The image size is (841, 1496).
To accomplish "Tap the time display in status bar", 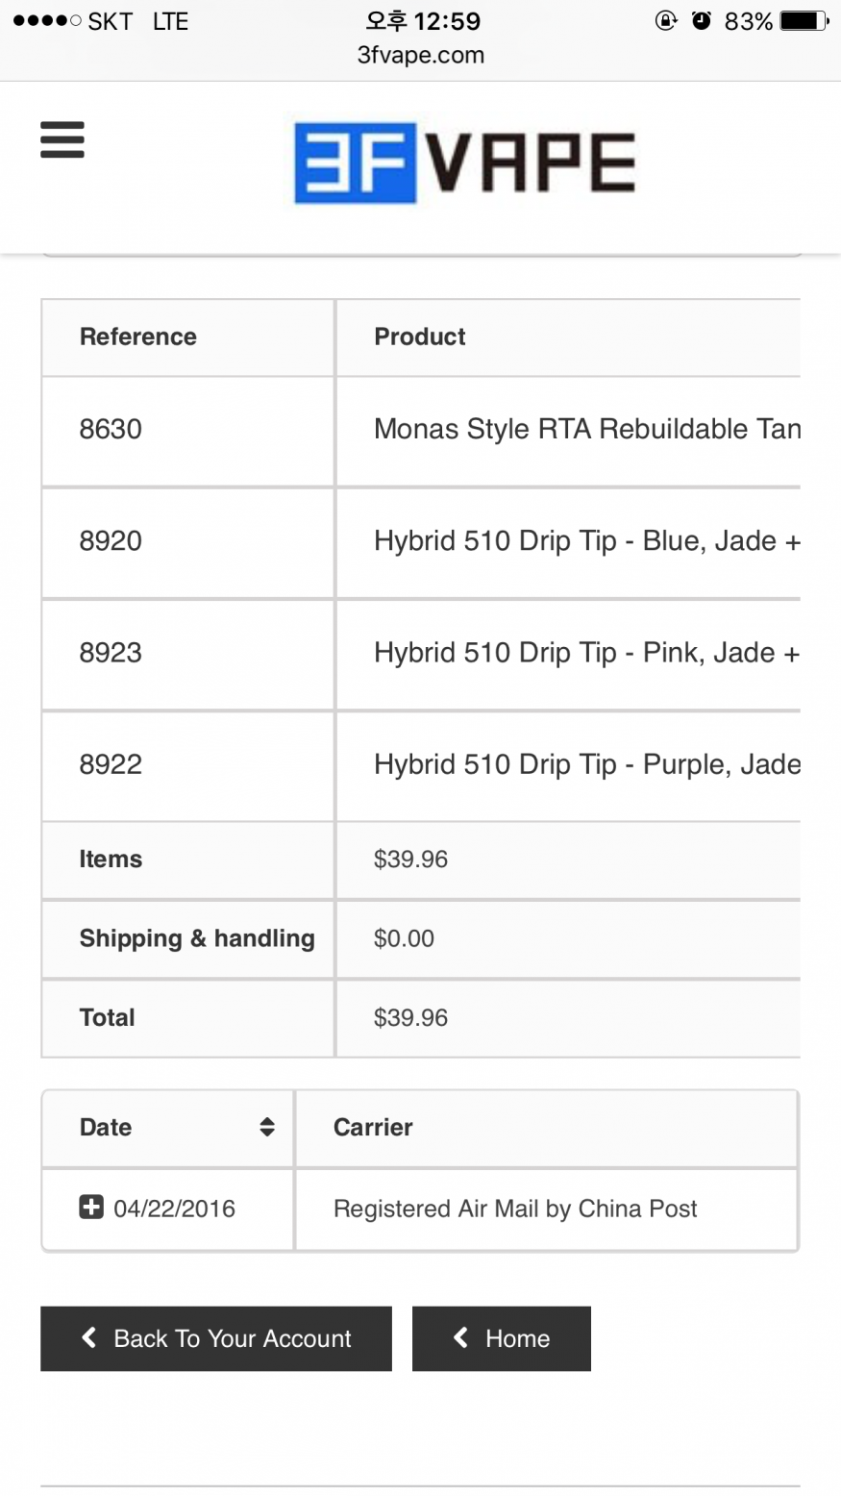I will pos(423,21).
